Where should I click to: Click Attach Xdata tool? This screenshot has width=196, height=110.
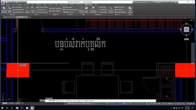119,7
